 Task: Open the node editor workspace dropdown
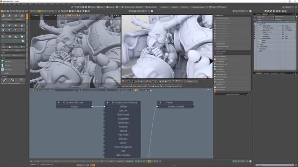point(58,90)
